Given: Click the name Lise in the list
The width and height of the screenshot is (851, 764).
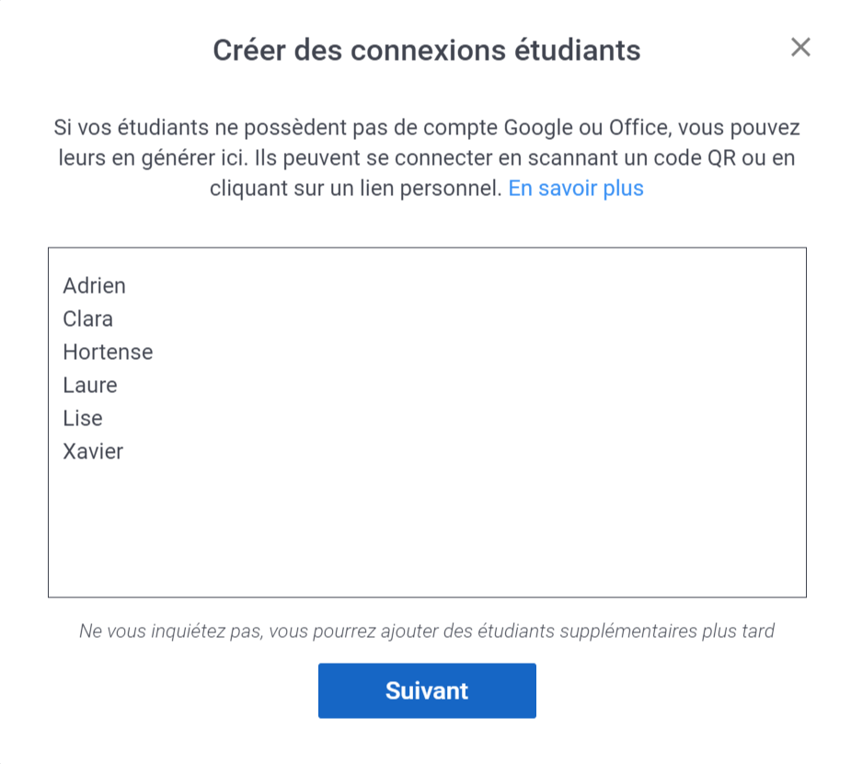Looking at the screenshot, I should pyautogui.click(x=83, y=419).
